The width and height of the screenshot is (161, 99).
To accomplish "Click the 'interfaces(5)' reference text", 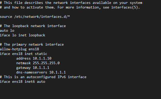I will coord(124,7).
